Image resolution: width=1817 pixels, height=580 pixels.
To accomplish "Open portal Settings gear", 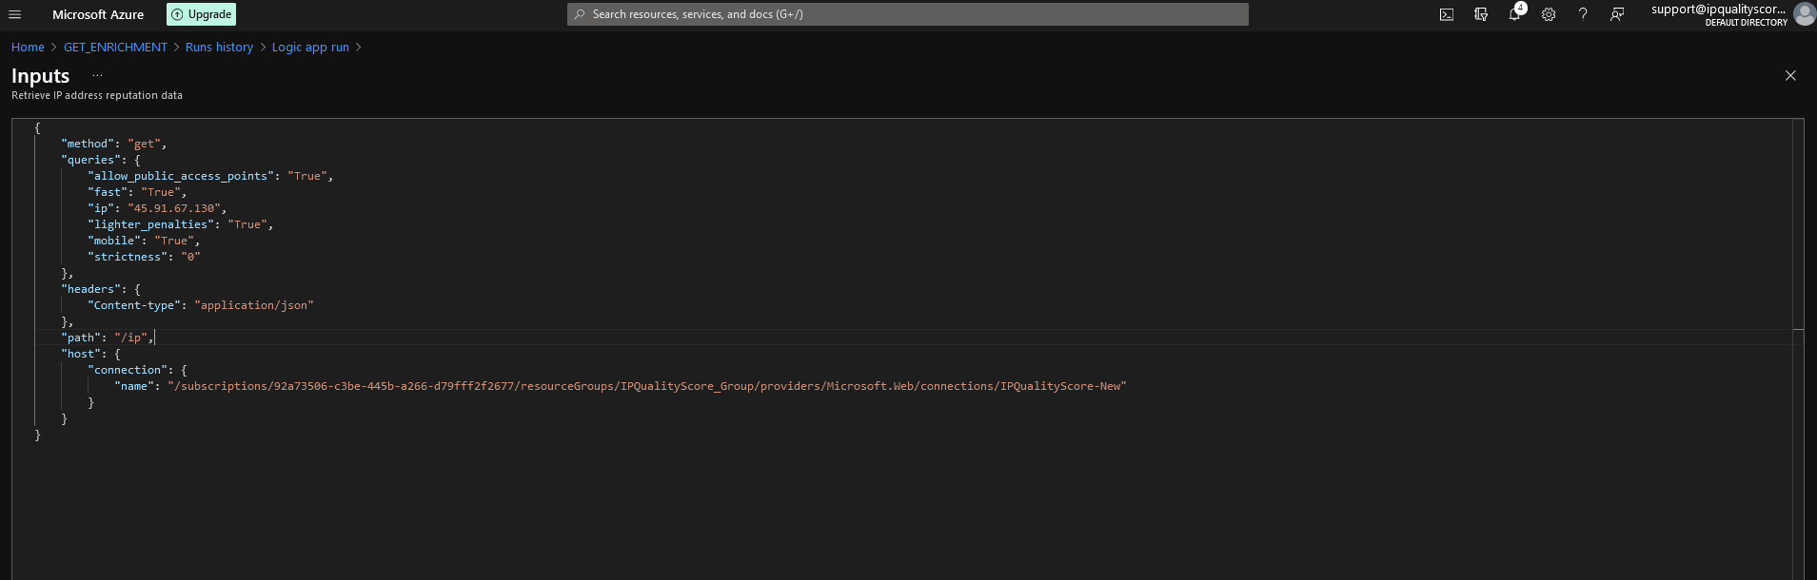I will [x=1549, y=14].
